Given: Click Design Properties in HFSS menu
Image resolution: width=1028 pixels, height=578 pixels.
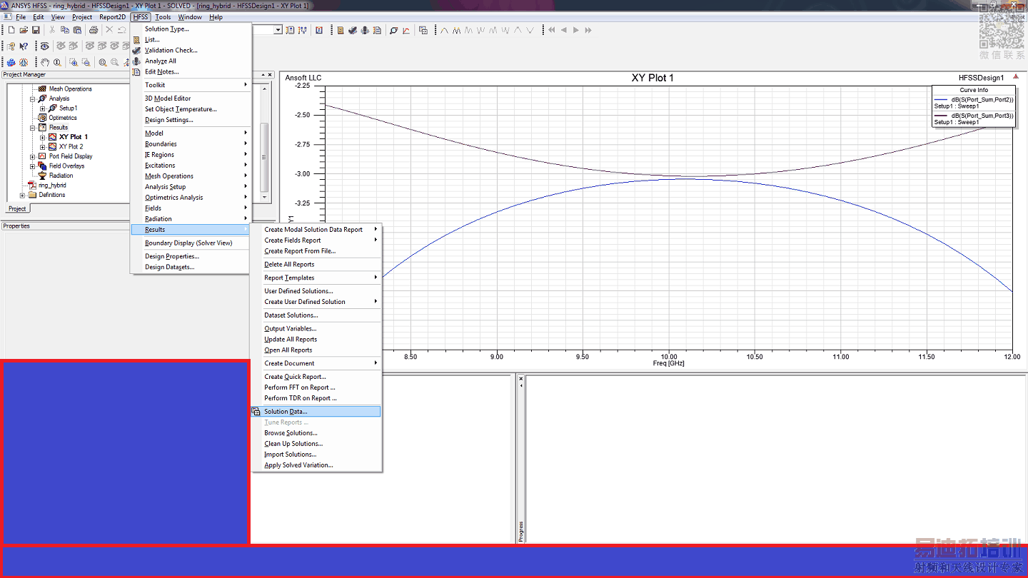Looking at the screenshot, I should click(x=171, y=257).
